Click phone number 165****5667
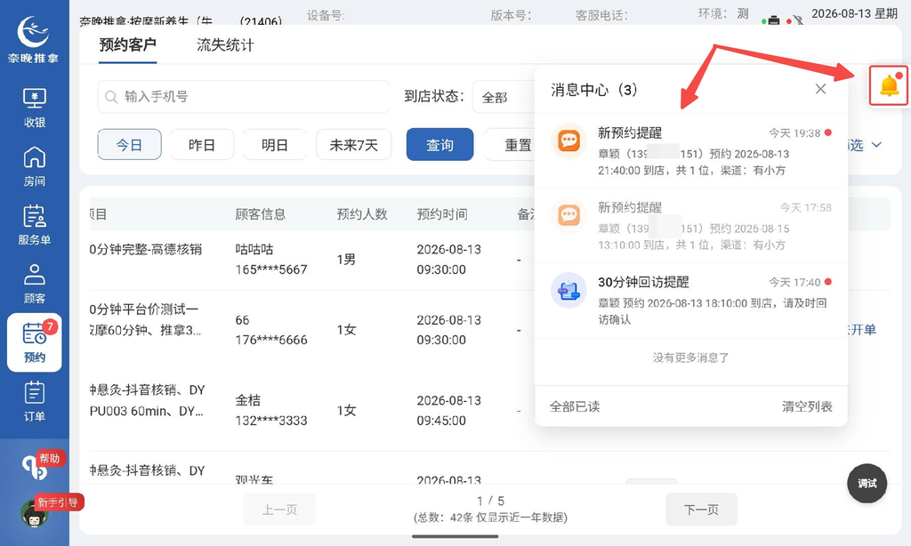Viewport: 911px width, 546px height. tap(271, 269)
